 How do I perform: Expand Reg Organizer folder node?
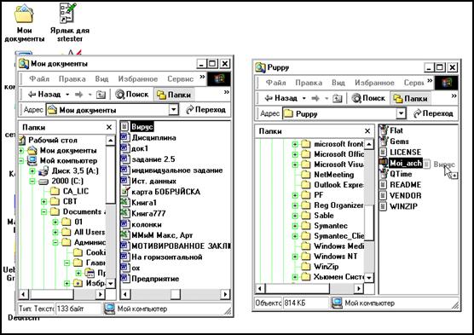pyautogui.click(x=295, y=205)
